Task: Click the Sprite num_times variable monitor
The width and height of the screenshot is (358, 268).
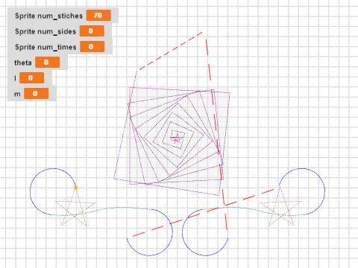Action: click(60, 47)
